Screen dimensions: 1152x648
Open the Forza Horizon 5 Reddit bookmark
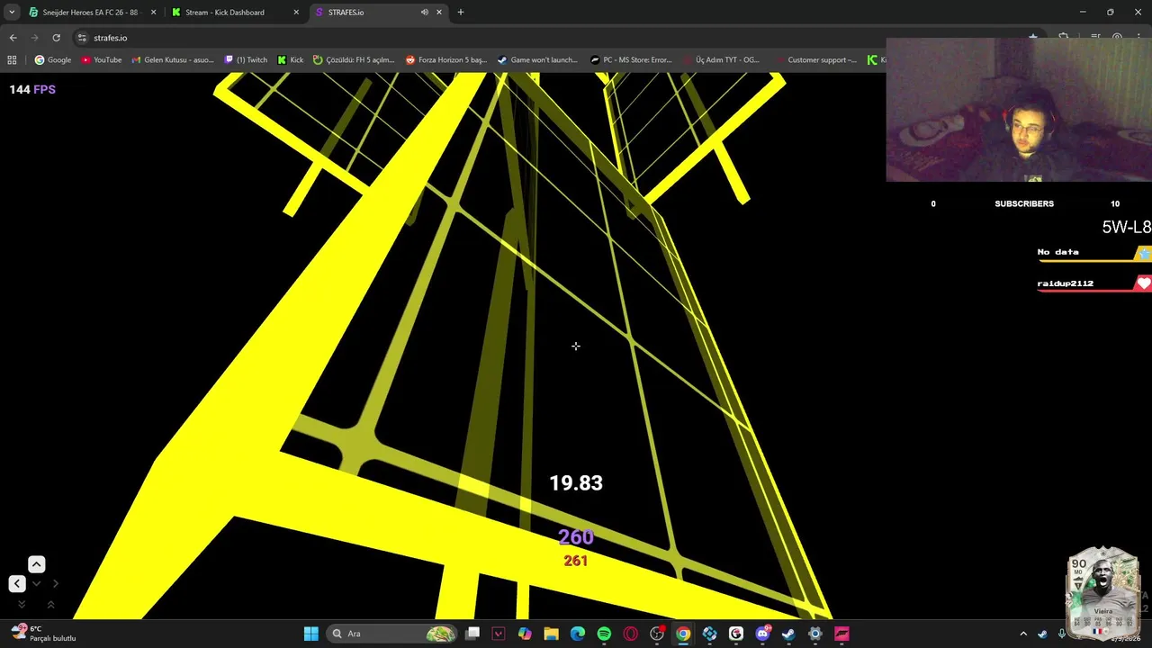coord(446,60)
